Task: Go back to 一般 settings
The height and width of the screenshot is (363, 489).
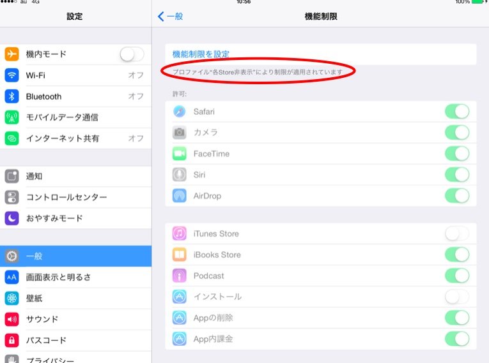Action: coord(170,16)
